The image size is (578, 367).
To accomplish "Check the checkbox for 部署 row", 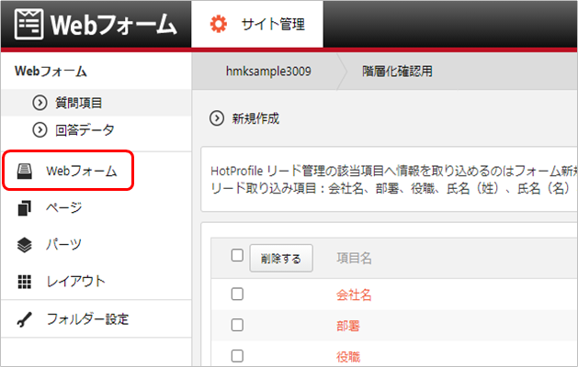I will pos(237,325).
